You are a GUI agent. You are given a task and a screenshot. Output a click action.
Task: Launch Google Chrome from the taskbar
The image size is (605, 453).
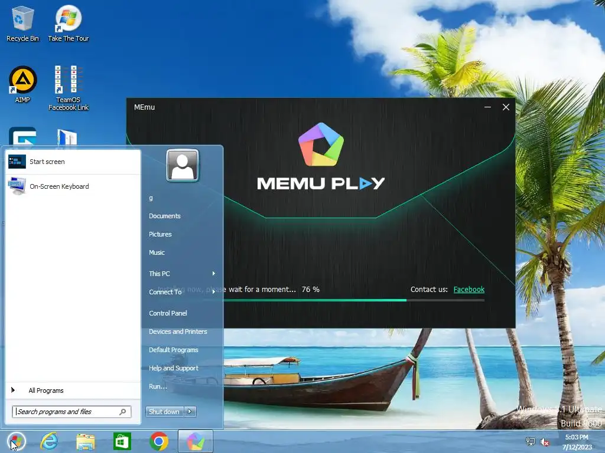pos(158,441)
